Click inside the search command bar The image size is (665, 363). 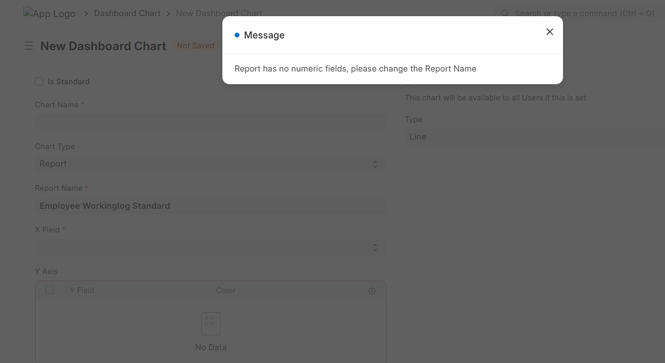[x=578, y=13]
